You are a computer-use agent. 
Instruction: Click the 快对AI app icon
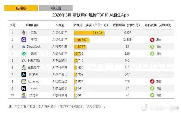[24, 95]
